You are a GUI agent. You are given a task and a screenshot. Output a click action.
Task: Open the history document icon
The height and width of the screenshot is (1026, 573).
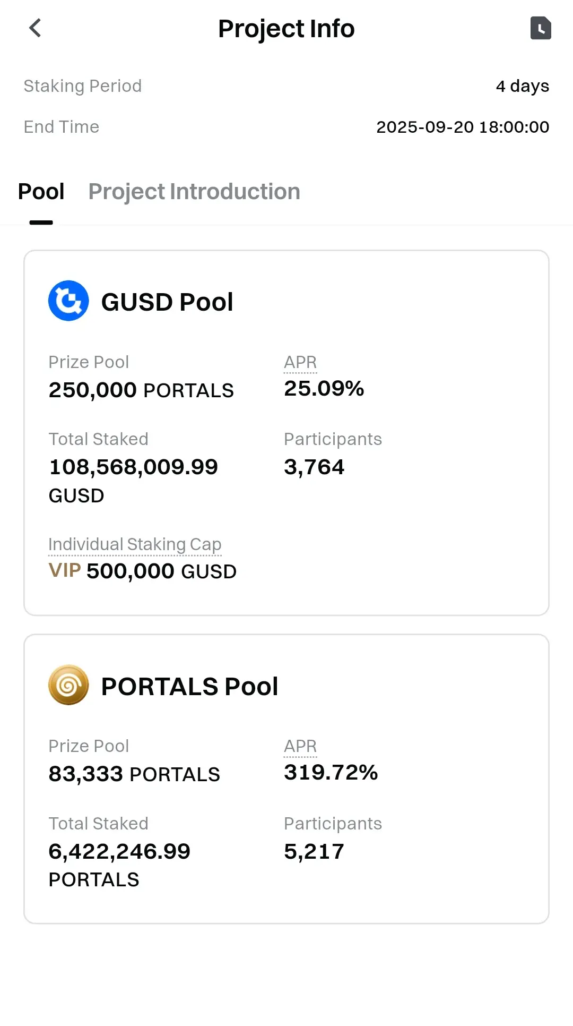[541, 28]
